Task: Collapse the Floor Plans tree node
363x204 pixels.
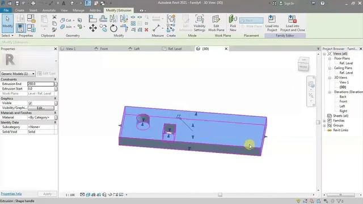Action: (330, 58)
